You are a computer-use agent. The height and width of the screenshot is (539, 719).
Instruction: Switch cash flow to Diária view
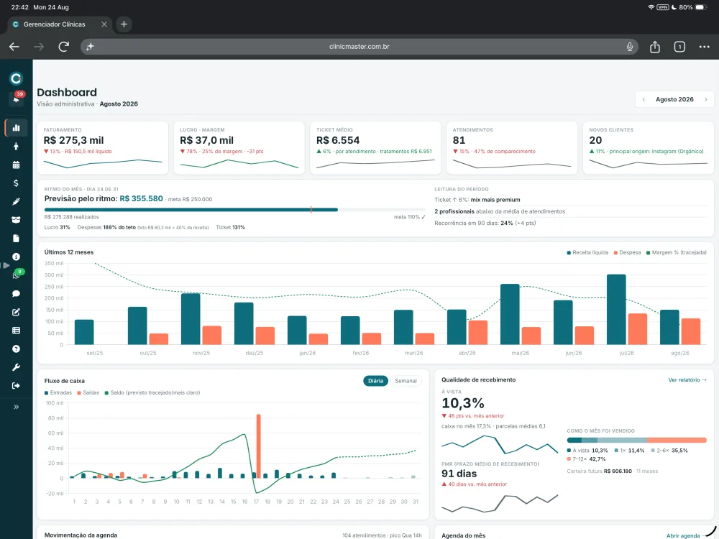(x=375, y=381)
